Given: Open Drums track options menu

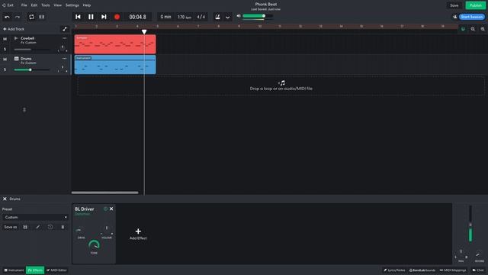Looking at the screenshot, I should coord(64,59).
